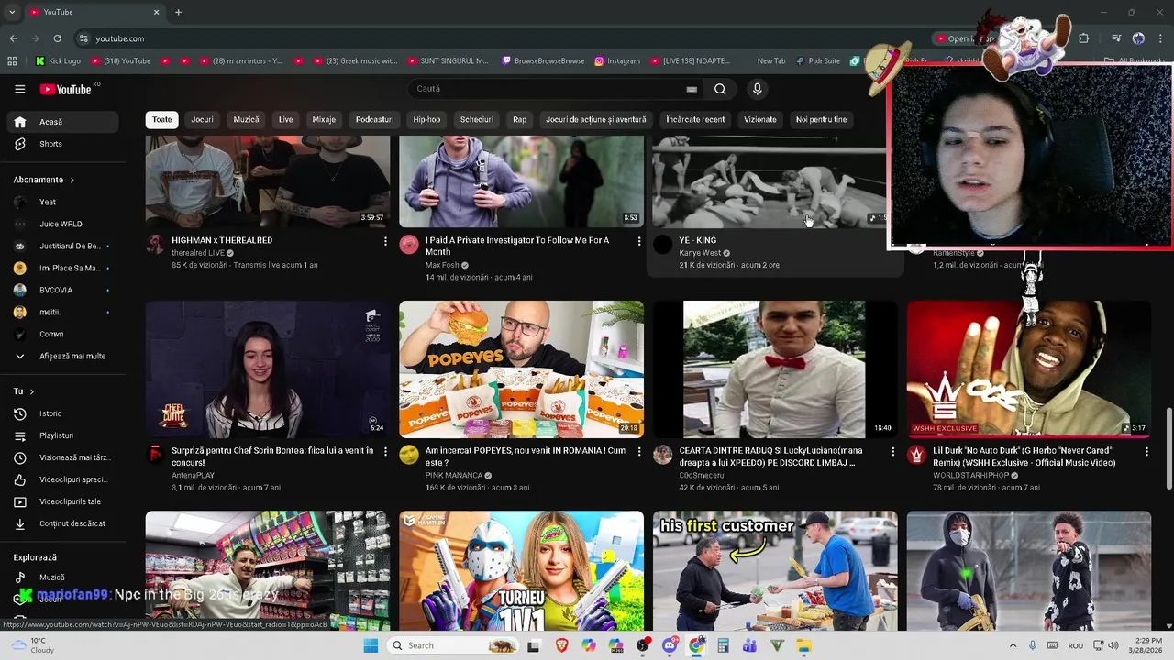Expand Abonamente section chevron
This screenshot has width=1174, height=660.
(72, 180)
